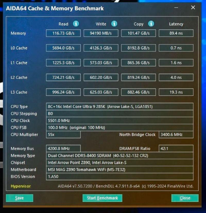Click the CPU FSB field 100.0 MHz

(120, 127)
